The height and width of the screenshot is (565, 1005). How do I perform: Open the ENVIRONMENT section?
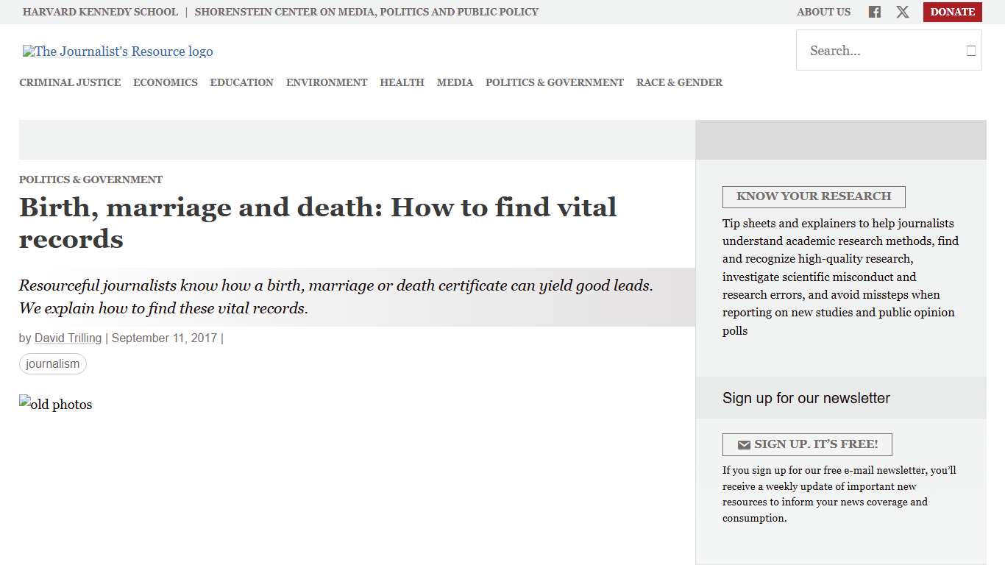point(327,82)
